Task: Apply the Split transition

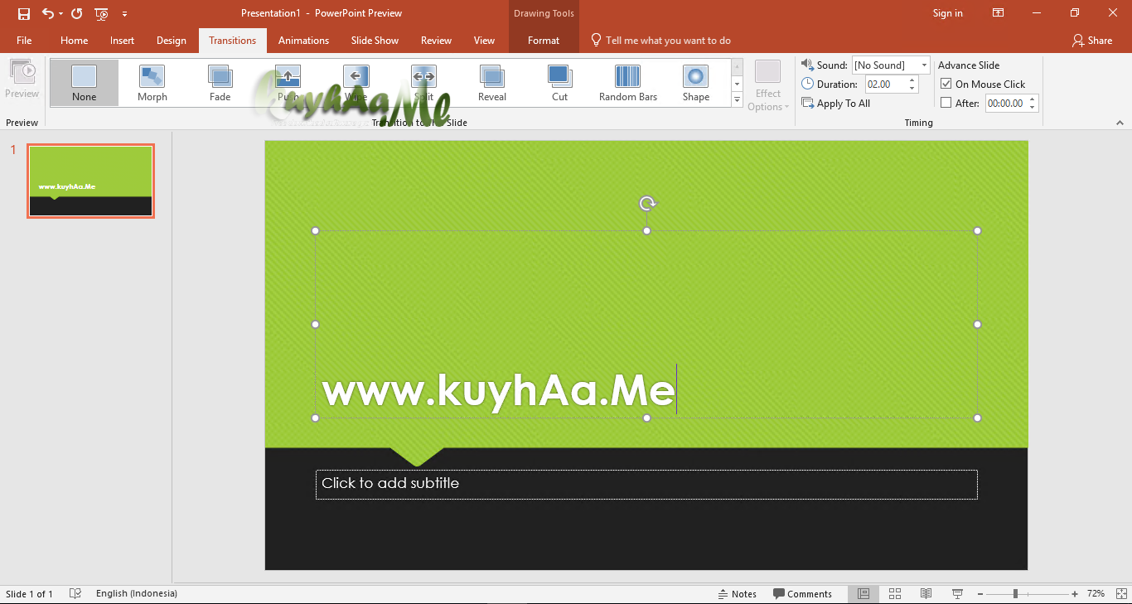Action: coord(424,83)
